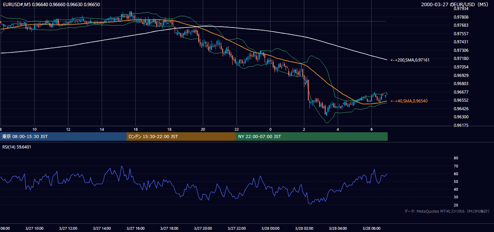Screen dimensions: 494x232
Task: Click RSI scale value 30
Action: tap(456, 197)
